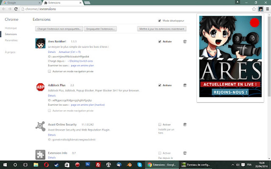Click the Avast Online Security logo
Image resolution: width=271 pixels, height=169 pixels.
[x=40, y=126]
